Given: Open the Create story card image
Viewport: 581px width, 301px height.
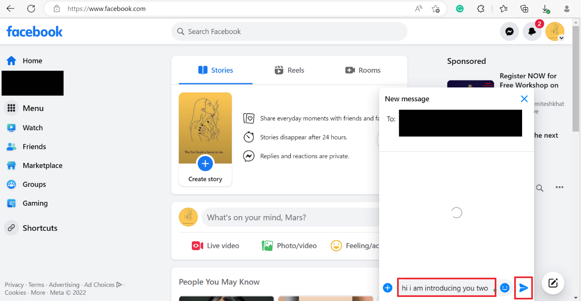Looking at the screenshot, I should [205, 128].
